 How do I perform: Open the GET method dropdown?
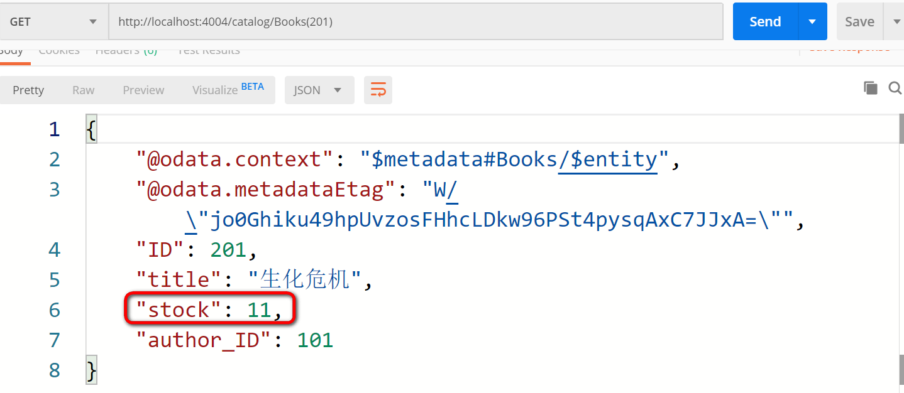[53, 21]
